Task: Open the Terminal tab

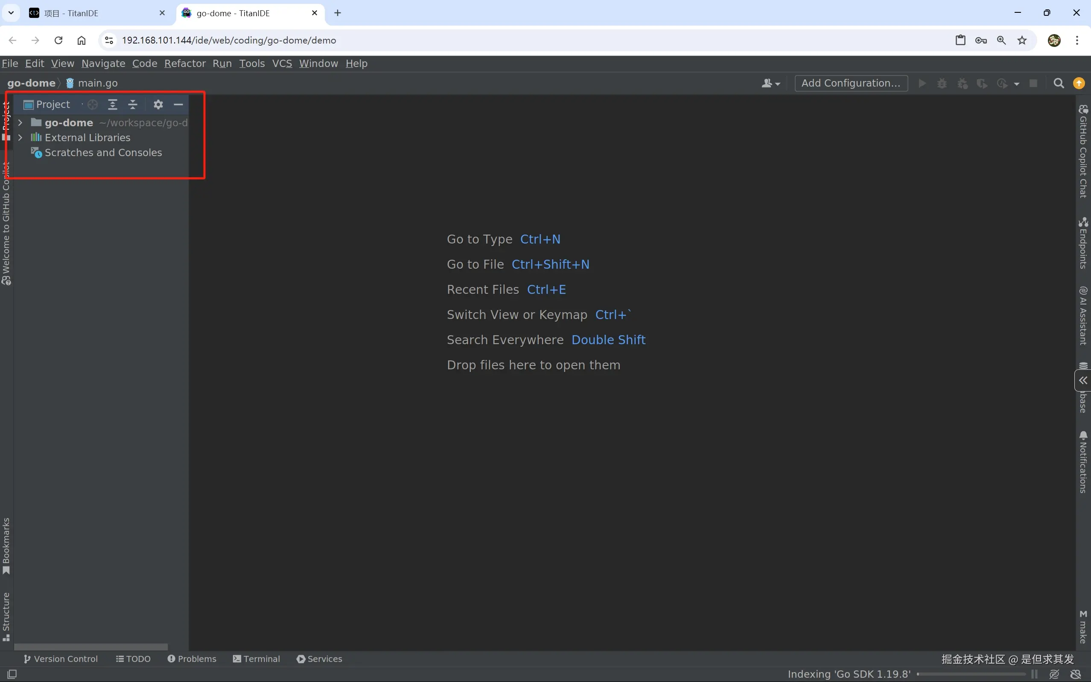Action: [x=257, y=659]
